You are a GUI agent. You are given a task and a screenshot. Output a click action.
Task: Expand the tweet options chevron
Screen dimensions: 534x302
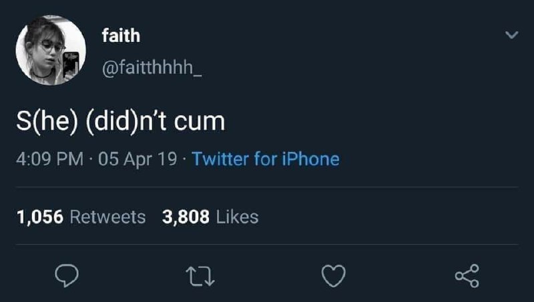coord(511,35)
